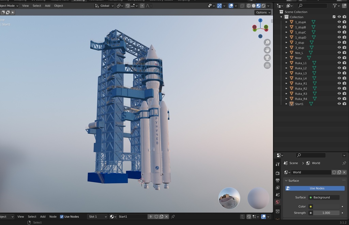Pin the properties editor context

(344, 163)
